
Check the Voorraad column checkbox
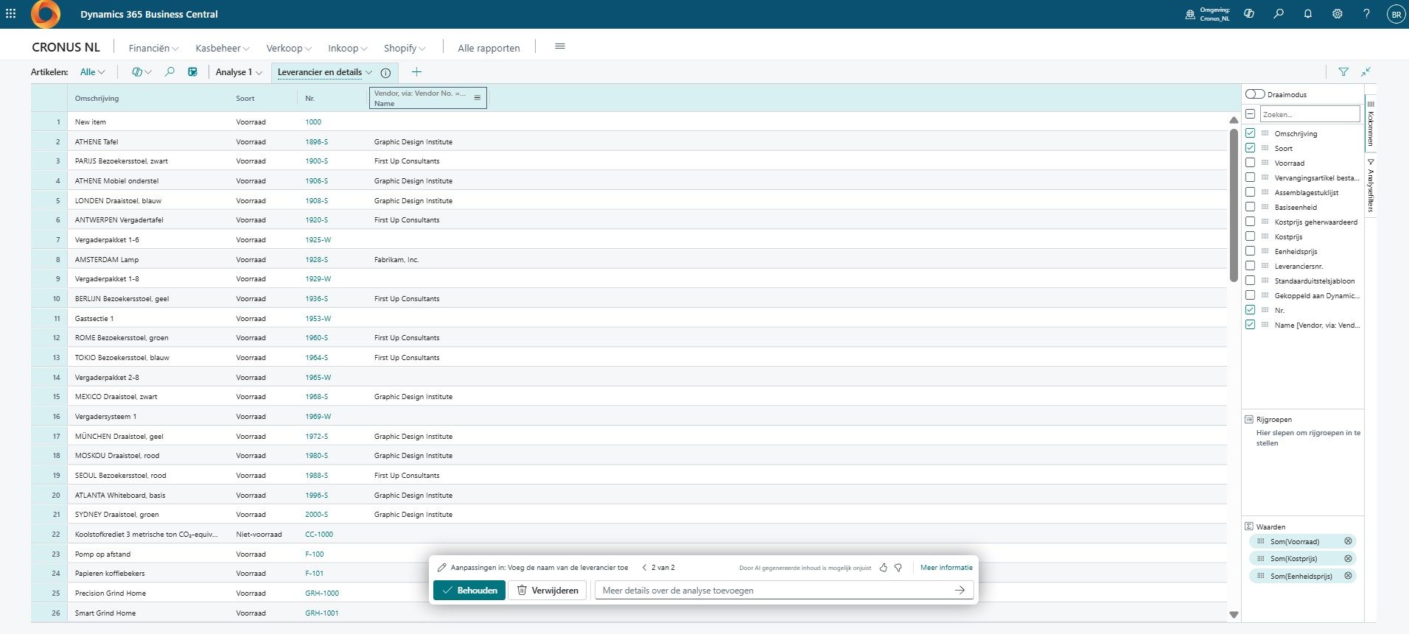point(1250,163)
